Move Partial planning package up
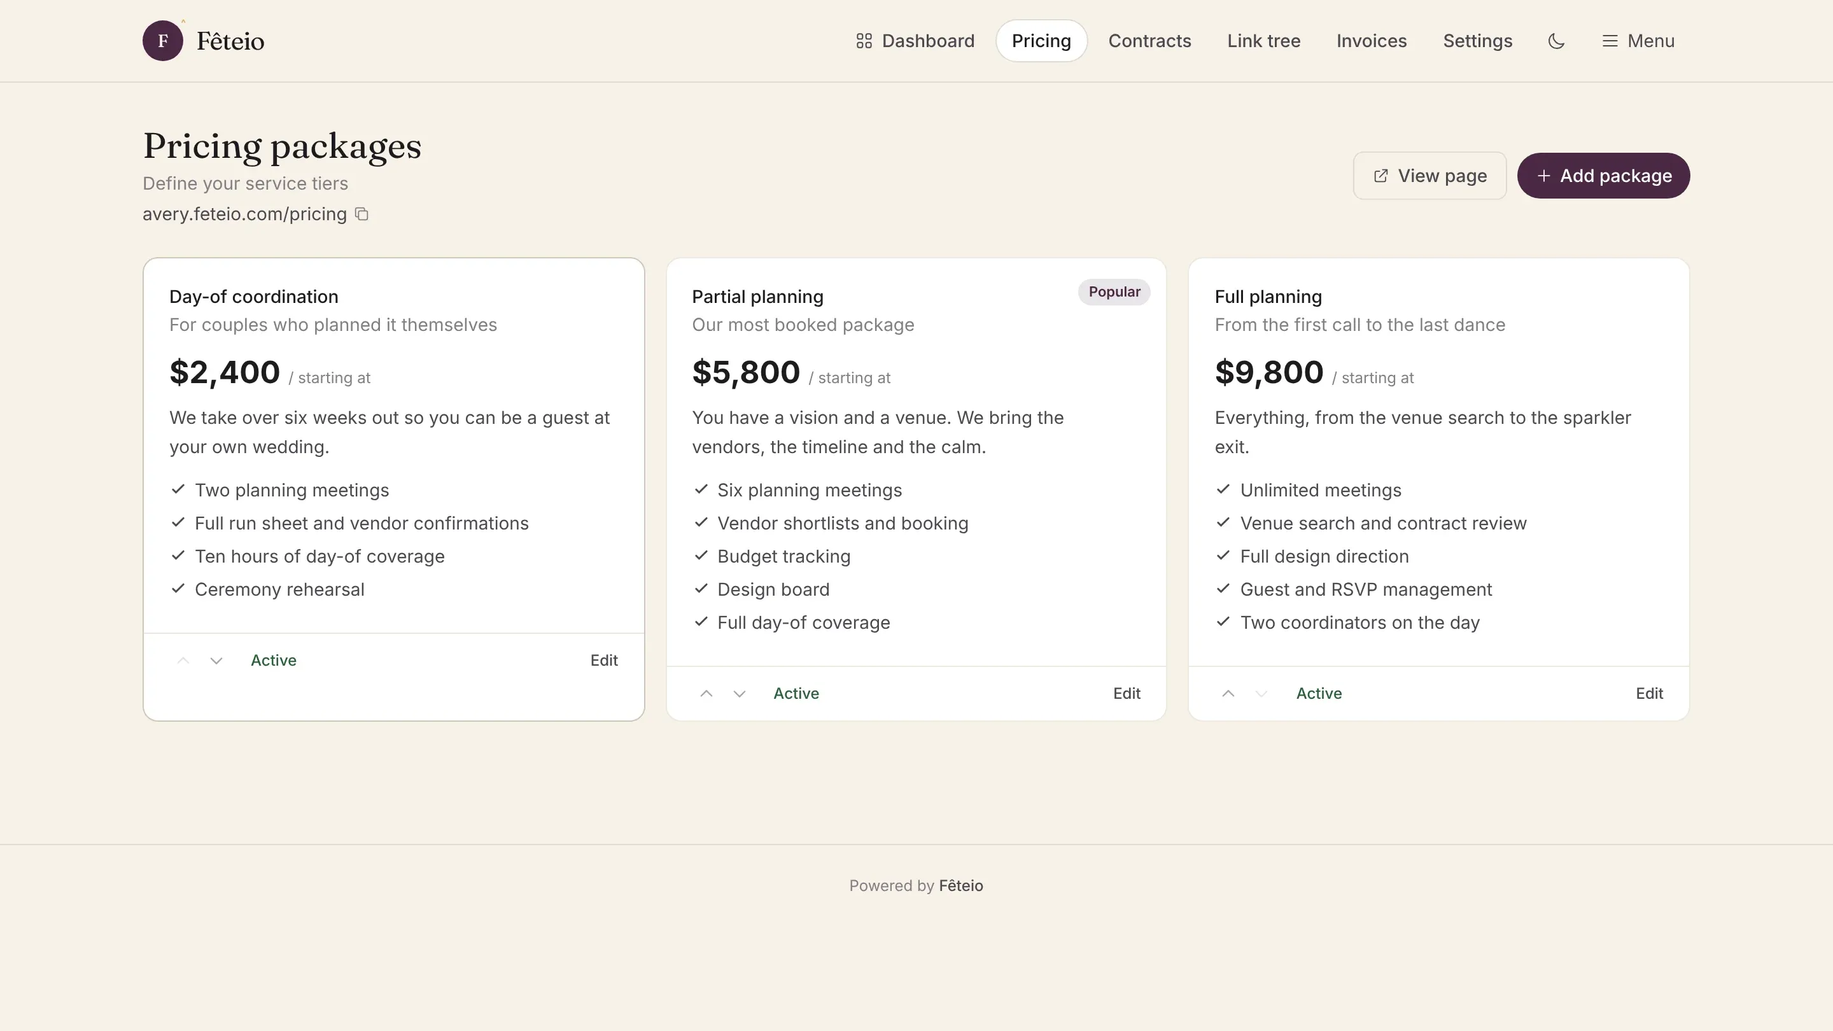The width and height of the screenshot is (1833, 1031). tap(706, 693)
